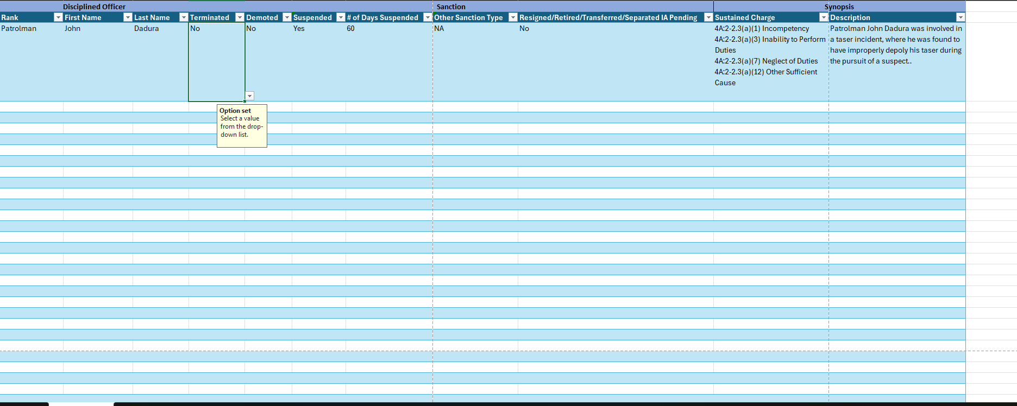Open the Demoted column filter dropdown
This screenshot has height=406, width=1017.
click(x=287, y=17)
